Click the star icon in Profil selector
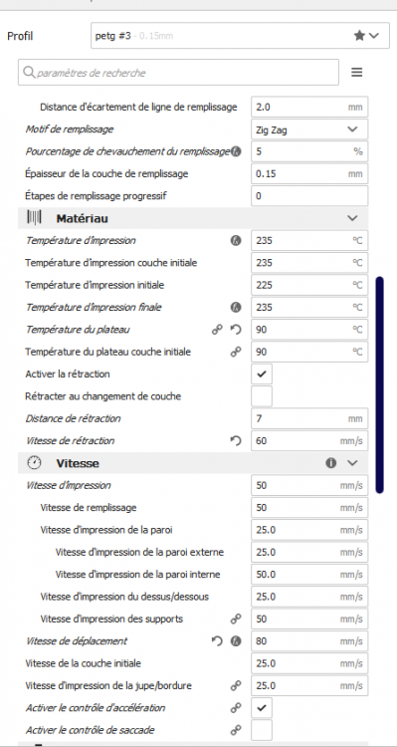Screen dimensions: 397x747 (x=360, y=36)
